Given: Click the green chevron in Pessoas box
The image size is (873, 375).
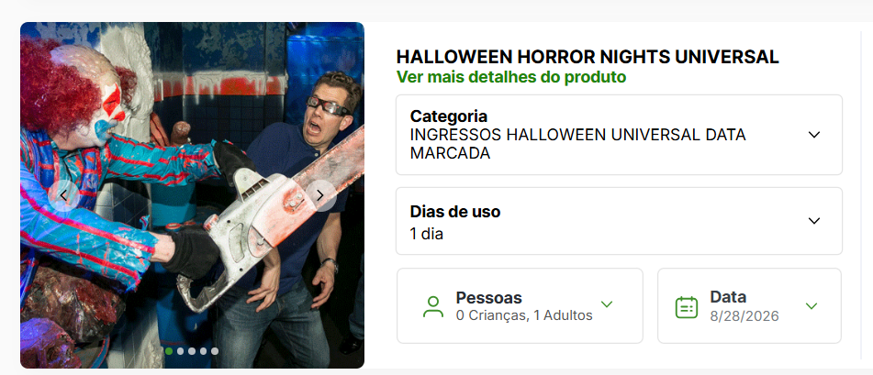Looking at the screenshot, I should [607, 304].
